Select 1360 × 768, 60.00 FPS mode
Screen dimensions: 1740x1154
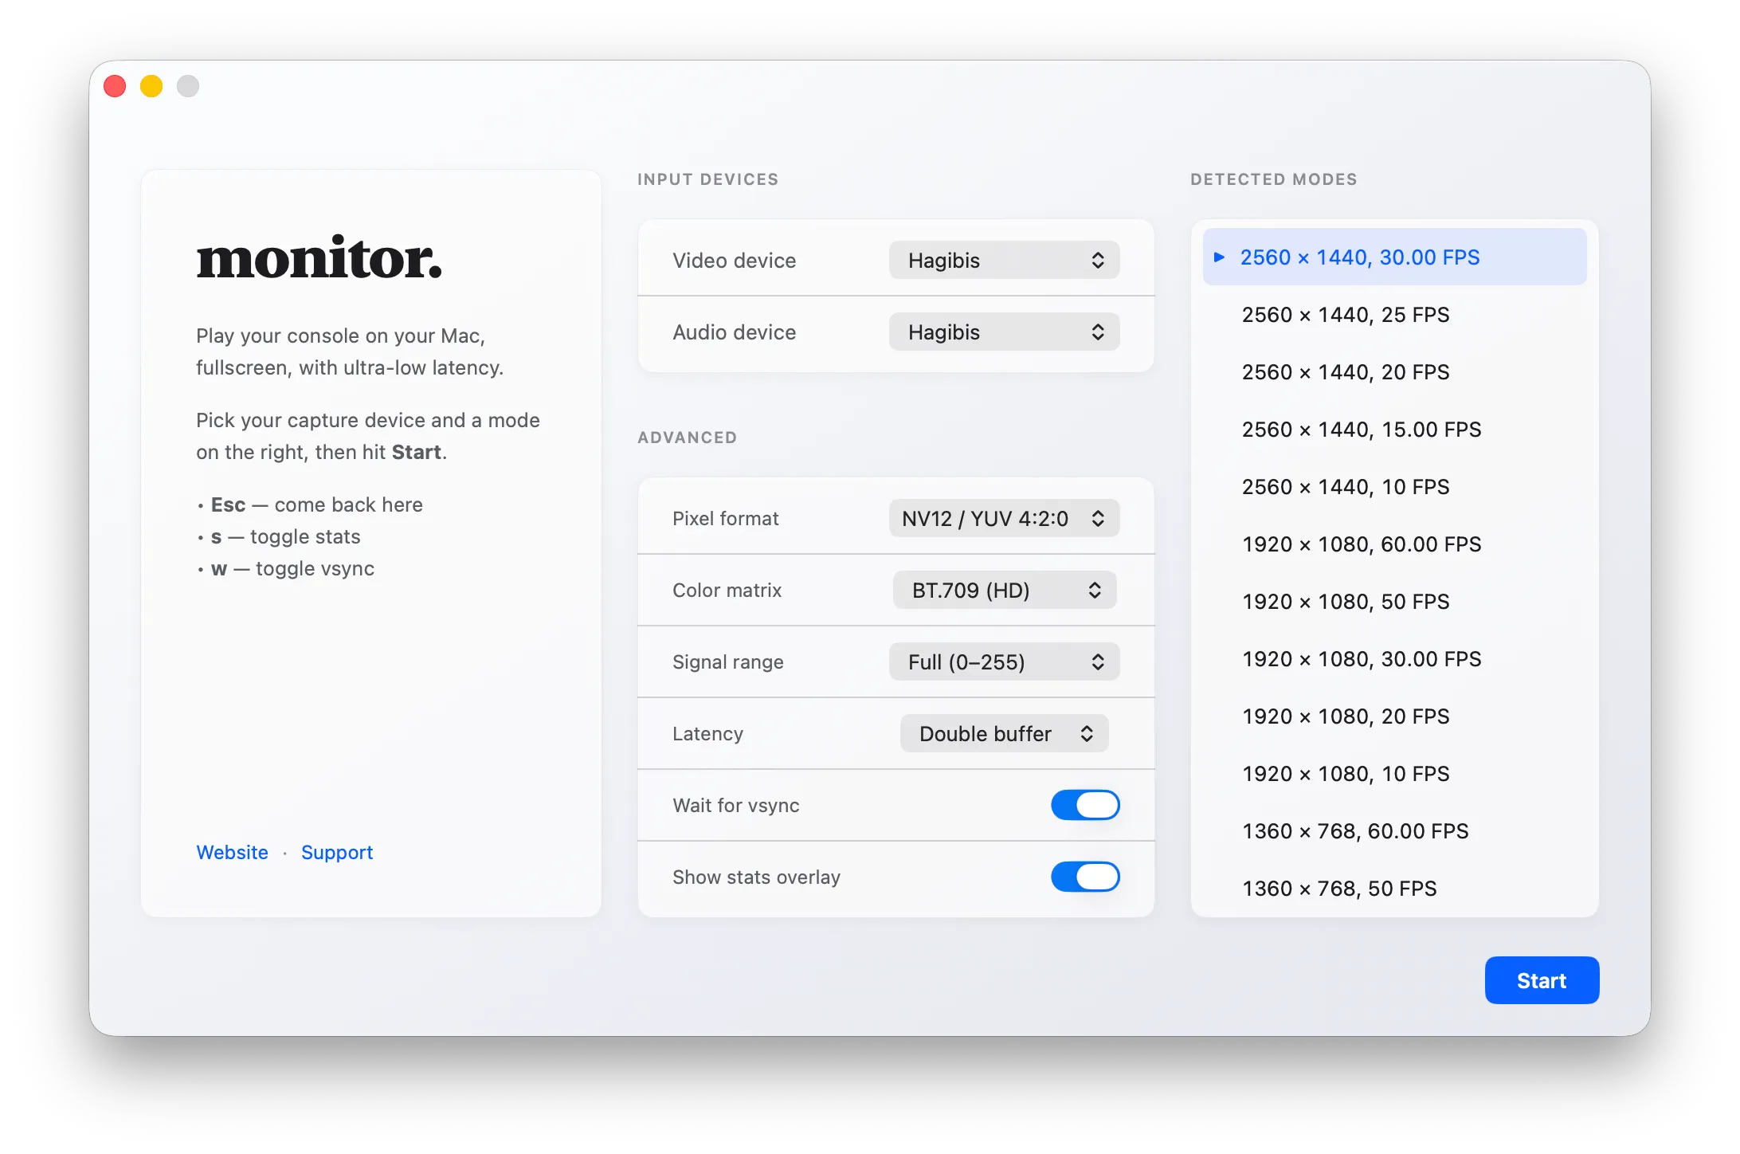point(1394,831)
